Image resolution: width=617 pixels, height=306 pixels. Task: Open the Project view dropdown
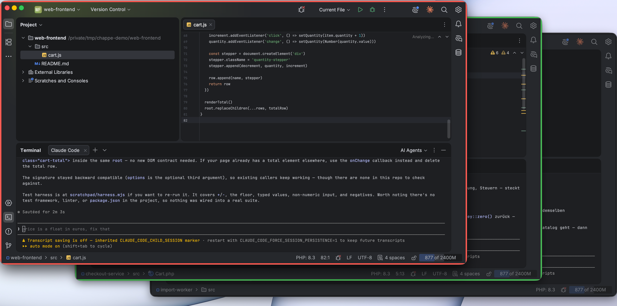pos(31,25)
